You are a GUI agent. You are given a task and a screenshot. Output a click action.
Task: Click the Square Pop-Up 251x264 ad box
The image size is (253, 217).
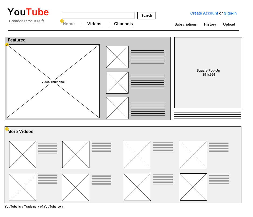(x=208, y=73)
